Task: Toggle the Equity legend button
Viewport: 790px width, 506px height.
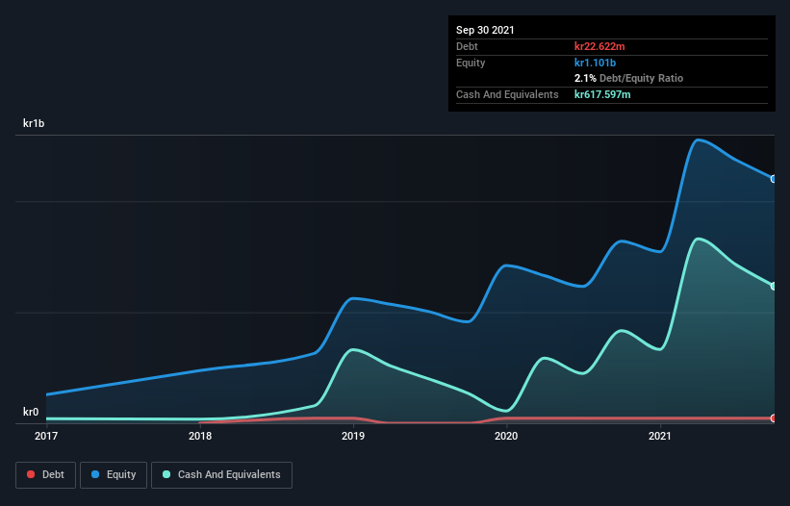Action: (x=114, y=475)
